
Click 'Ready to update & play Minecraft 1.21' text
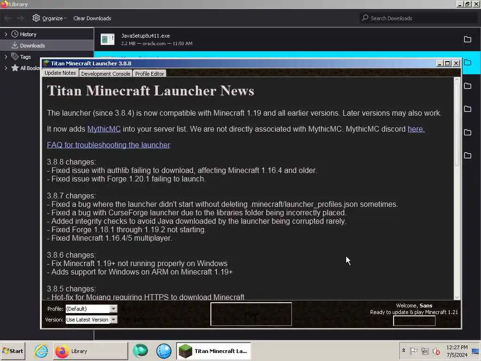tap(414, 312)
